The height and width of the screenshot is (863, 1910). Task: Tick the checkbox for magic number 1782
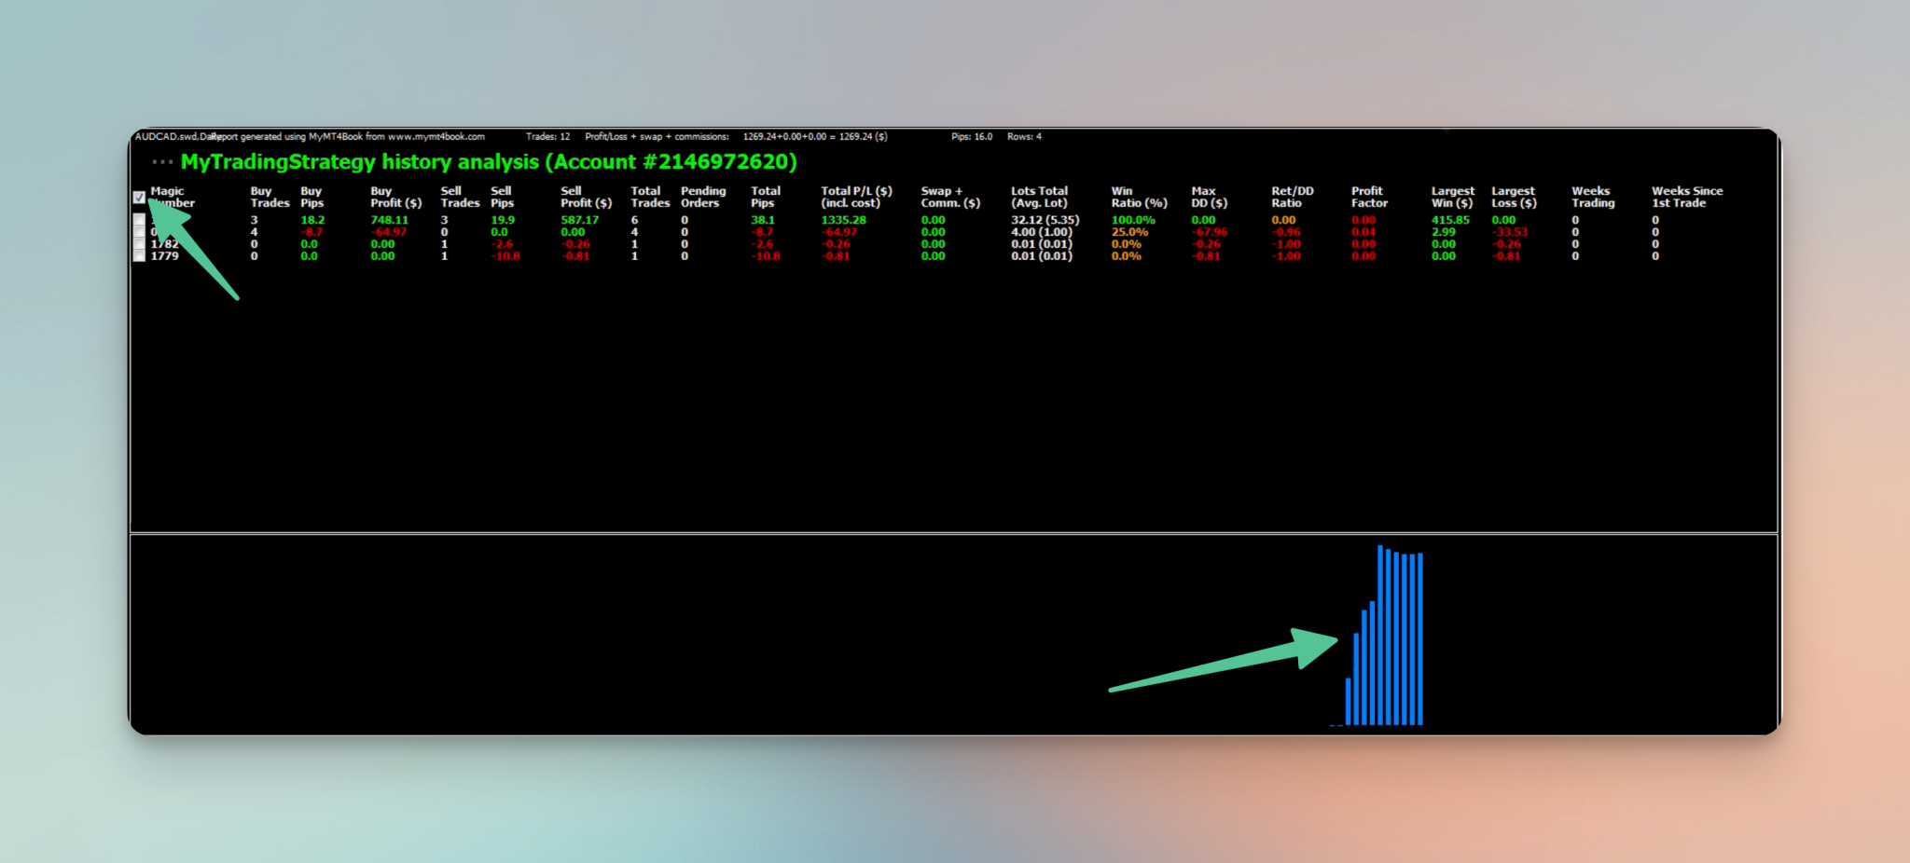click(x=139, y=244)
